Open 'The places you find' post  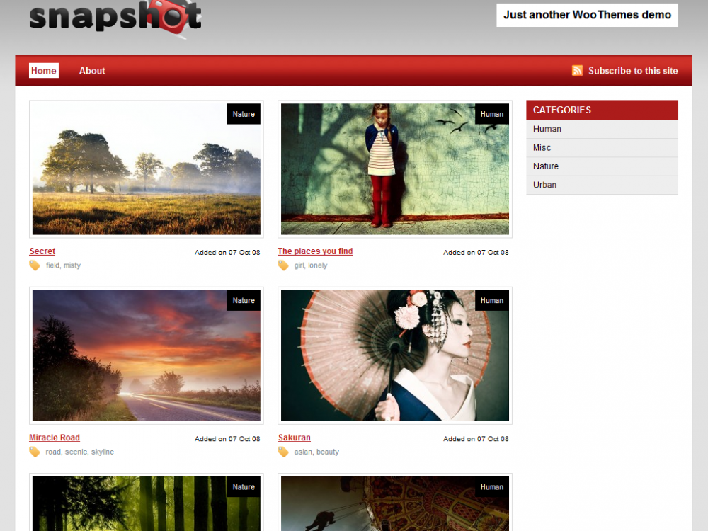[x=315, y=251]
